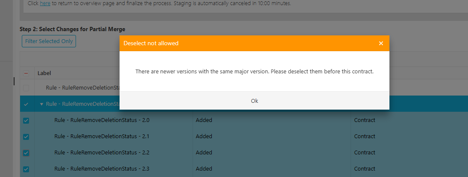
Task: Deselect the RuleRemoveDeletionStatus - 2.1 checkbox
Action: pyautogui.click(x=26, y=136)
